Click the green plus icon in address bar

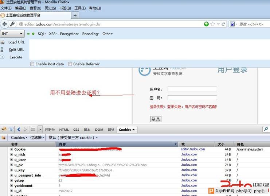pos(206,24)
